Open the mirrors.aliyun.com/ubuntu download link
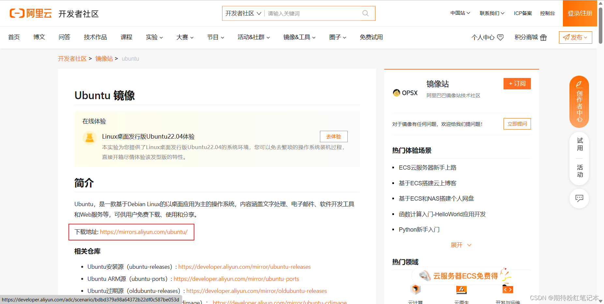Viewport: 604px width, 304px height. pos(144,232)
